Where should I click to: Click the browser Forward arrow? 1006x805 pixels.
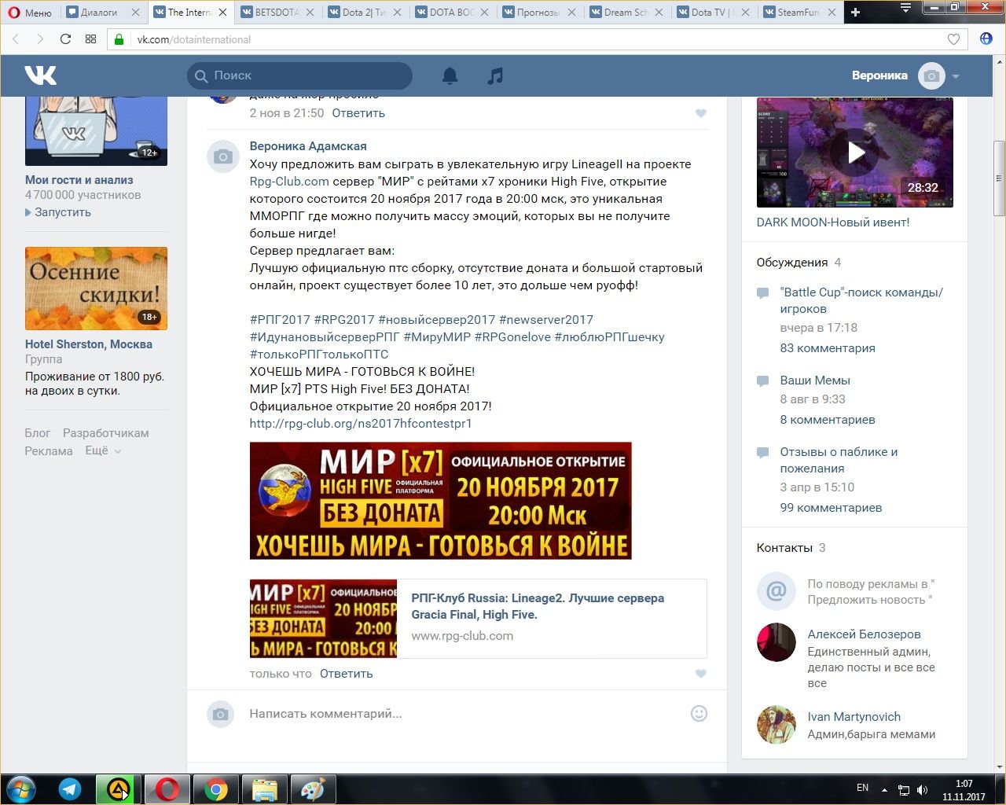pyautogui.click(x=40, y=39)
